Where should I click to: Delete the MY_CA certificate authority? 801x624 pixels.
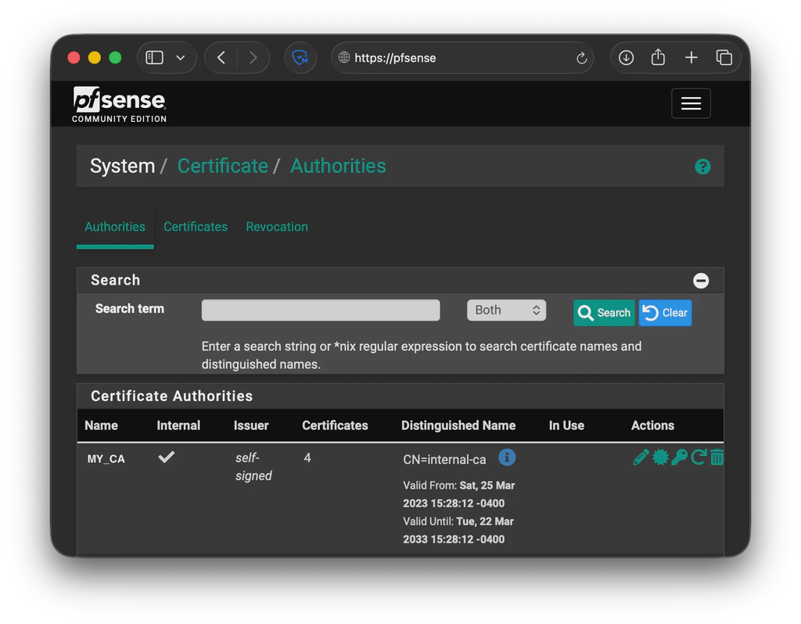717,457
